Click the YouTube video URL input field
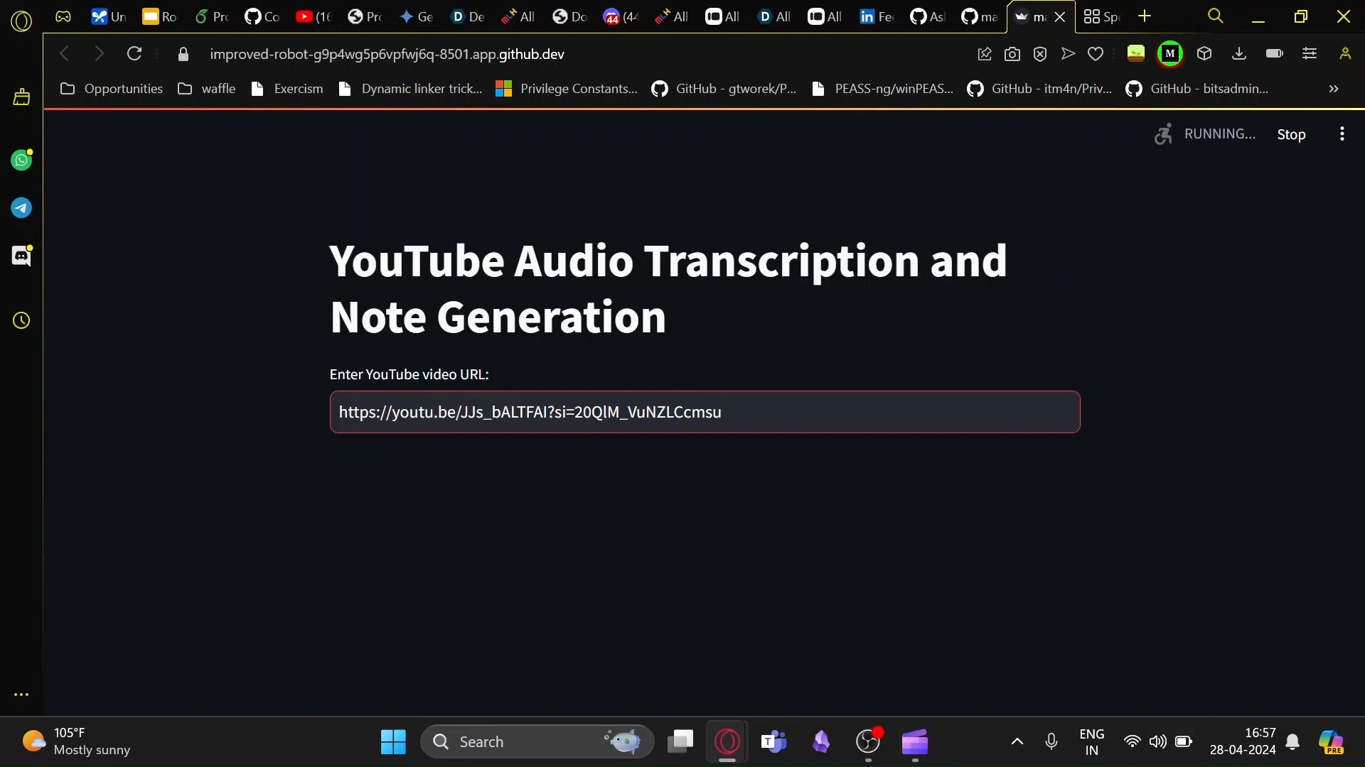The image size is (1365, 767). pos(704,412)
